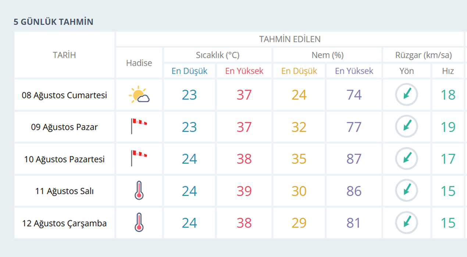Click the Nem (%) header
This screenshot has width=467, height=257.
[x=327, y=55]
